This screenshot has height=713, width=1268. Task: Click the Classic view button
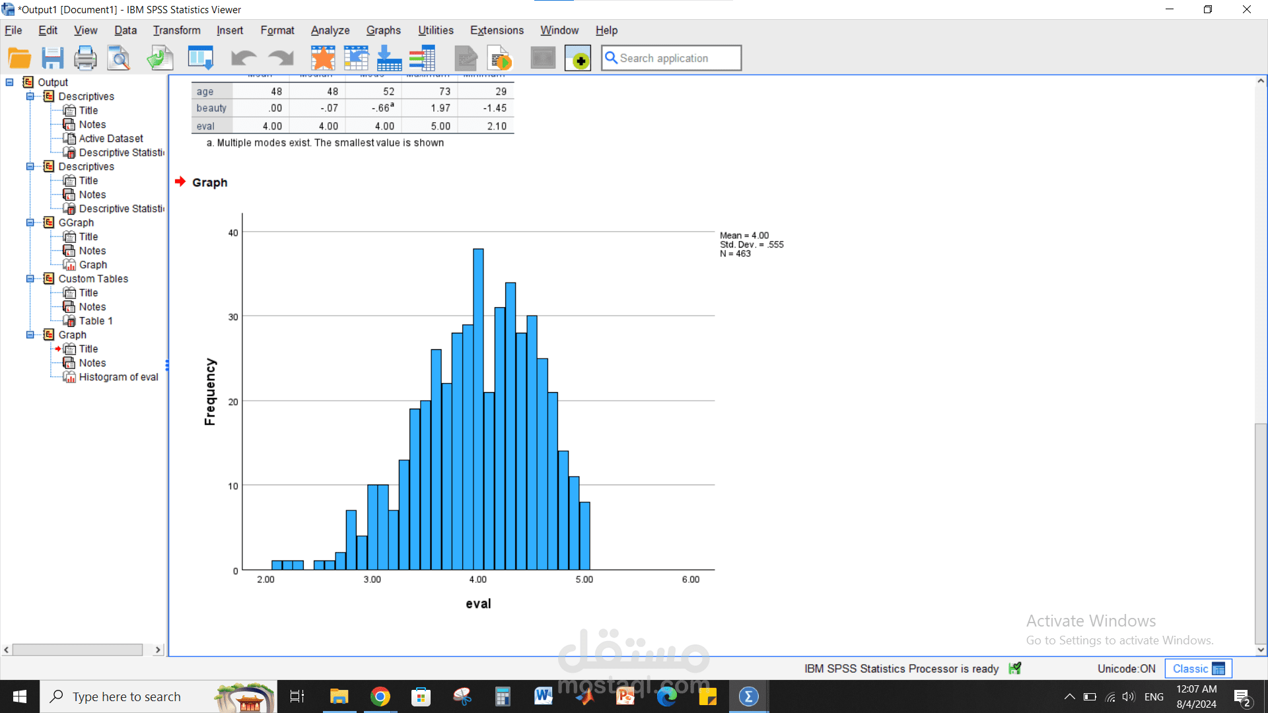1197,669
